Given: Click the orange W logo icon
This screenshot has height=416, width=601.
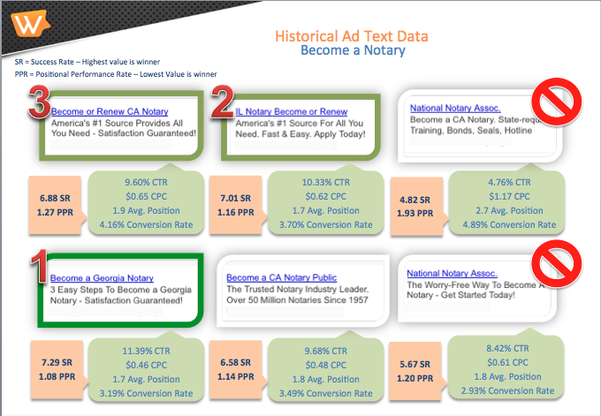Looking at the screenshot, I should [30, 23].
